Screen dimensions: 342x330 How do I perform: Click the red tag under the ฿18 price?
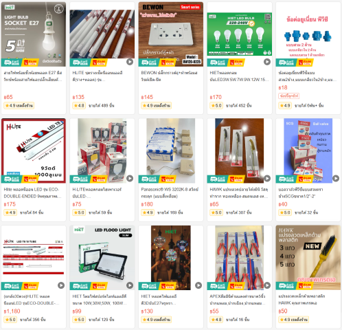289,96
